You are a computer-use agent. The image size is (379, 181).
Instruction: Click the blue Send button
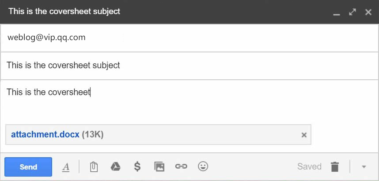coord(28,167)
